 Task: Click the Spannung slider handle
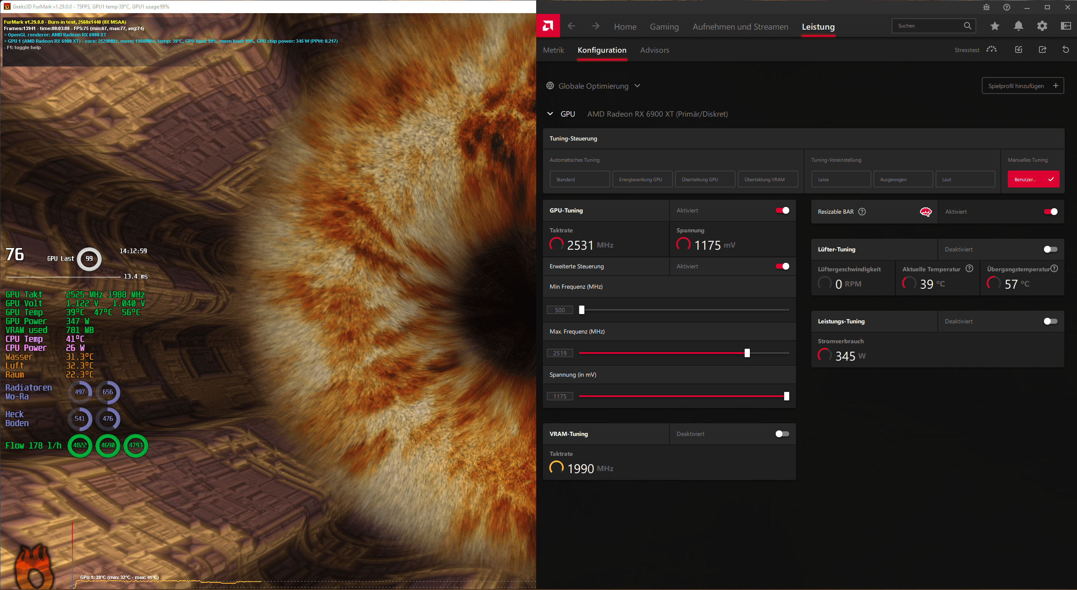787,396
